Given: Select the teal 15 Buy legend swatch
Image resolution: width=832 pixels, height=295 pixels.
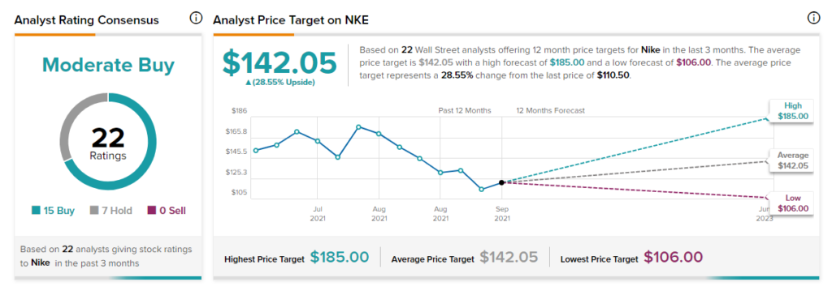Looking at the screenshot, I should [36, 211].
